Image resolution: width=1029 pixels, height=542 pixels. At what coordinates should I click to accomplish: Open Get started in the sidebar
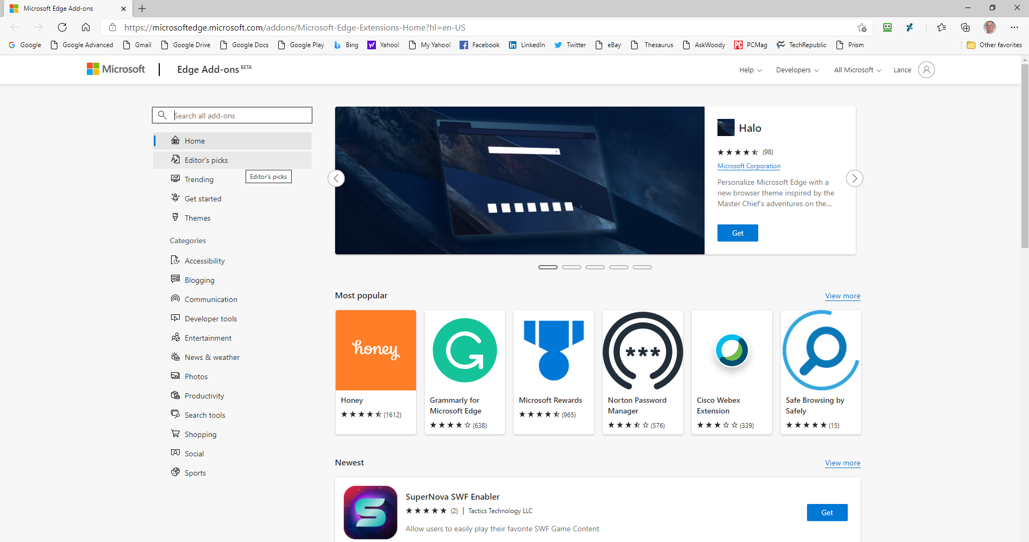[232, 199]
